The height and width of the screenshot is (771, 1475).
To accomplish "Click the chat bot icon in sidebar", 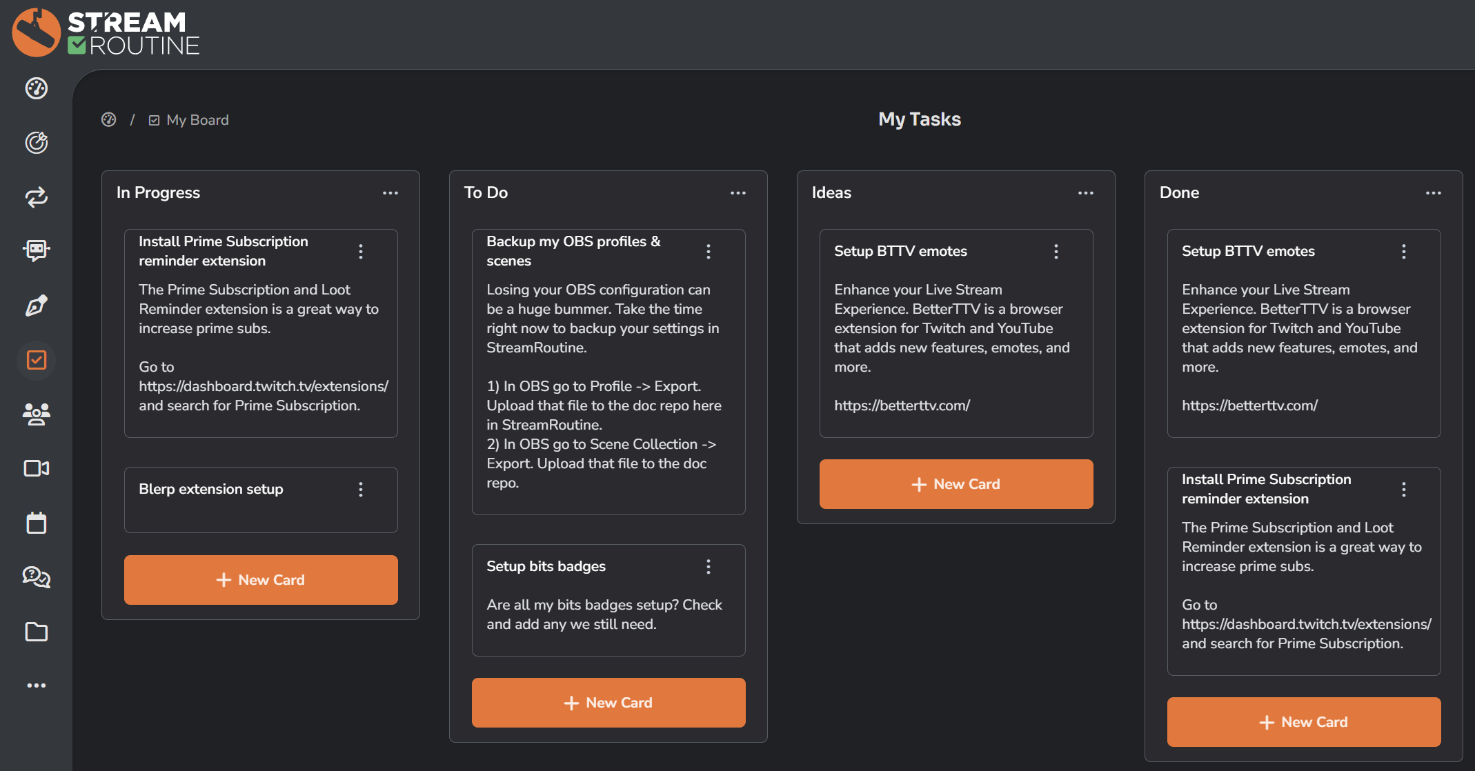I will click(37, 250).
